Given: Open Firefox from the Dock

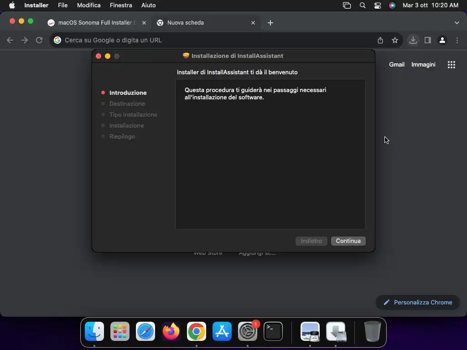Looking at the screenshot, I should click(171, 331).
